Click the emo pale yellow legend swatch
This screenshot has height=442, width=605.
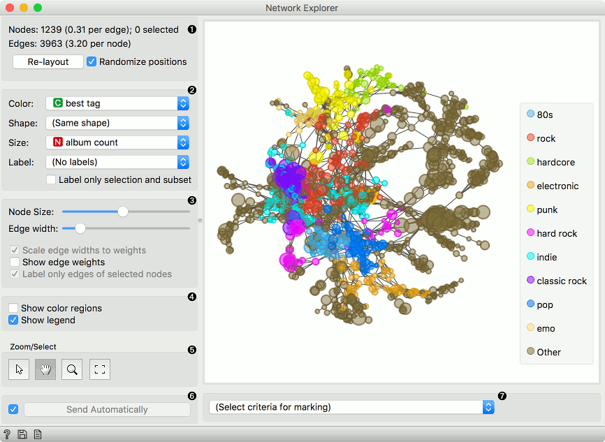point(530,328)
